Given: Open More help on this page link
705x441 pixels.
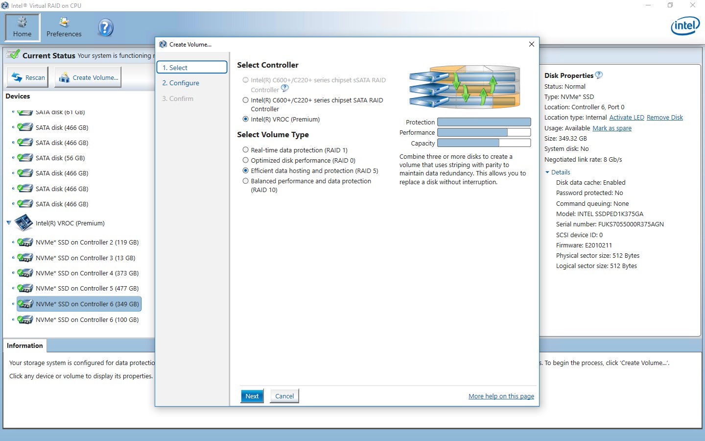Looking at the screenshot, I should point(501,396).
